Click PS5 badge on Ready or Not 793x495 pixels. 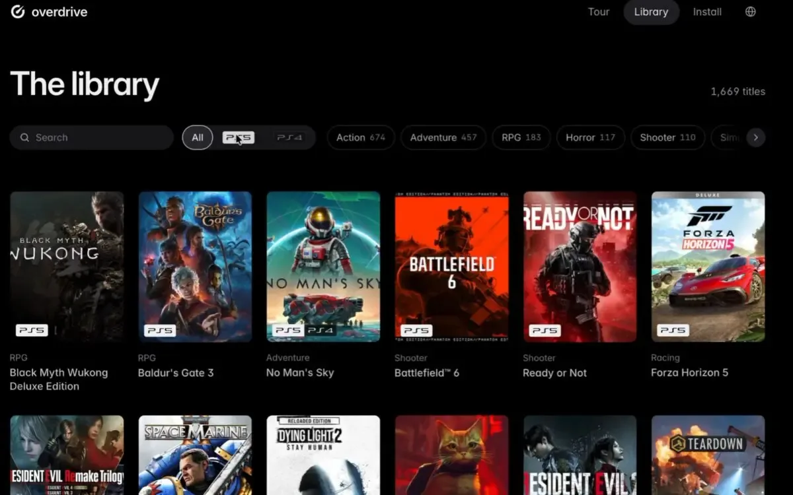pyautogui.click(x=545, y=330)
